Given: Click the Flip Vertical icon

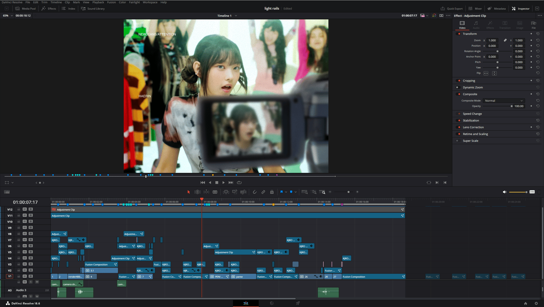Looking at the screenshot, I should (x=494, y=73).
